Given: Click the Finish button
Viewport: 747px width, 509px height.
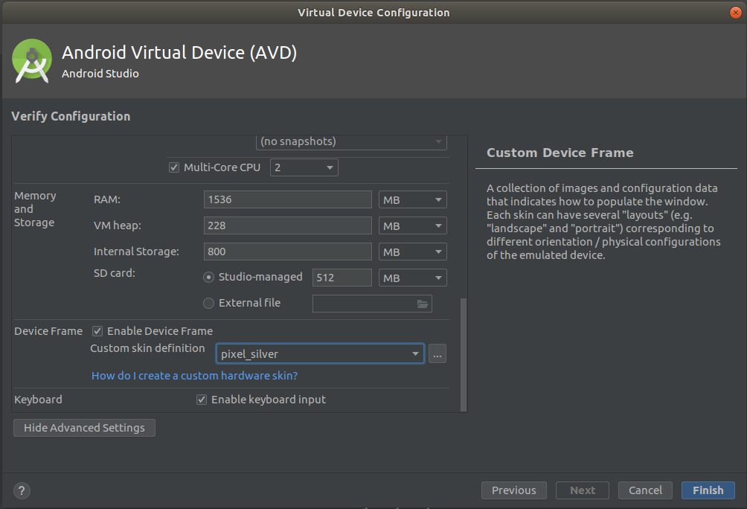Looking at the screenshot, I should coord(708,490).
